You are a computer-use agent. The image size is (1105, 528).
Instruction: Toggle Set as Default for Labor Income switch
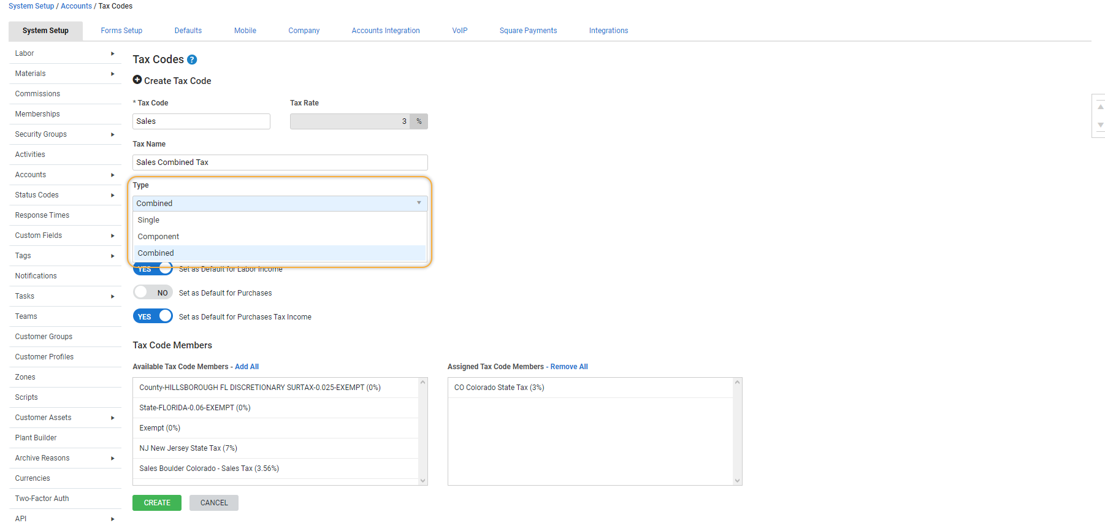153,270
